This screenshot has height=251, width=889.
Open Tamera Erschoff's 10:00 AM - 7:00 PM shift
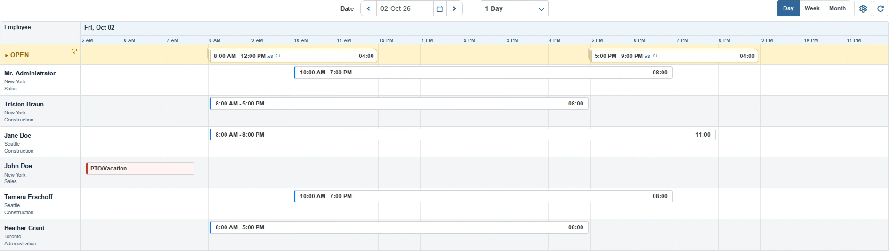point(483,196)
